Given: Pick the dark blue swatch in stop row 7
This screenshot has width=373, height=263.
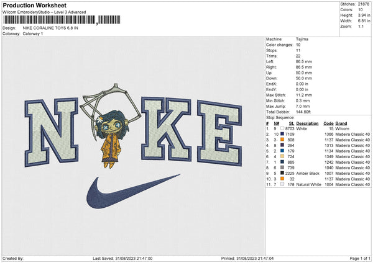Looking at the screenshot, I should point(282,162).
